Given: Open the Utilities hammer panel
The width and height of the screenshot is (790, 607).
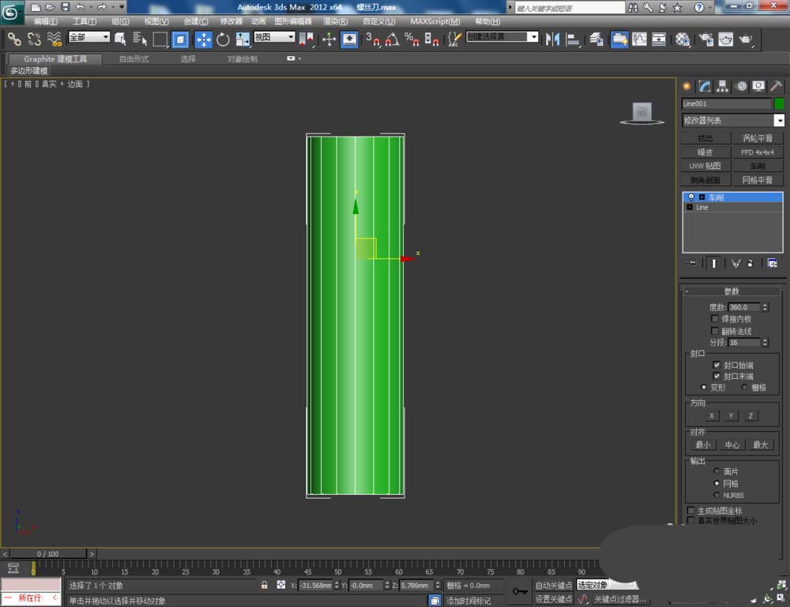Looking at the screenshot, I should (776, 86).
